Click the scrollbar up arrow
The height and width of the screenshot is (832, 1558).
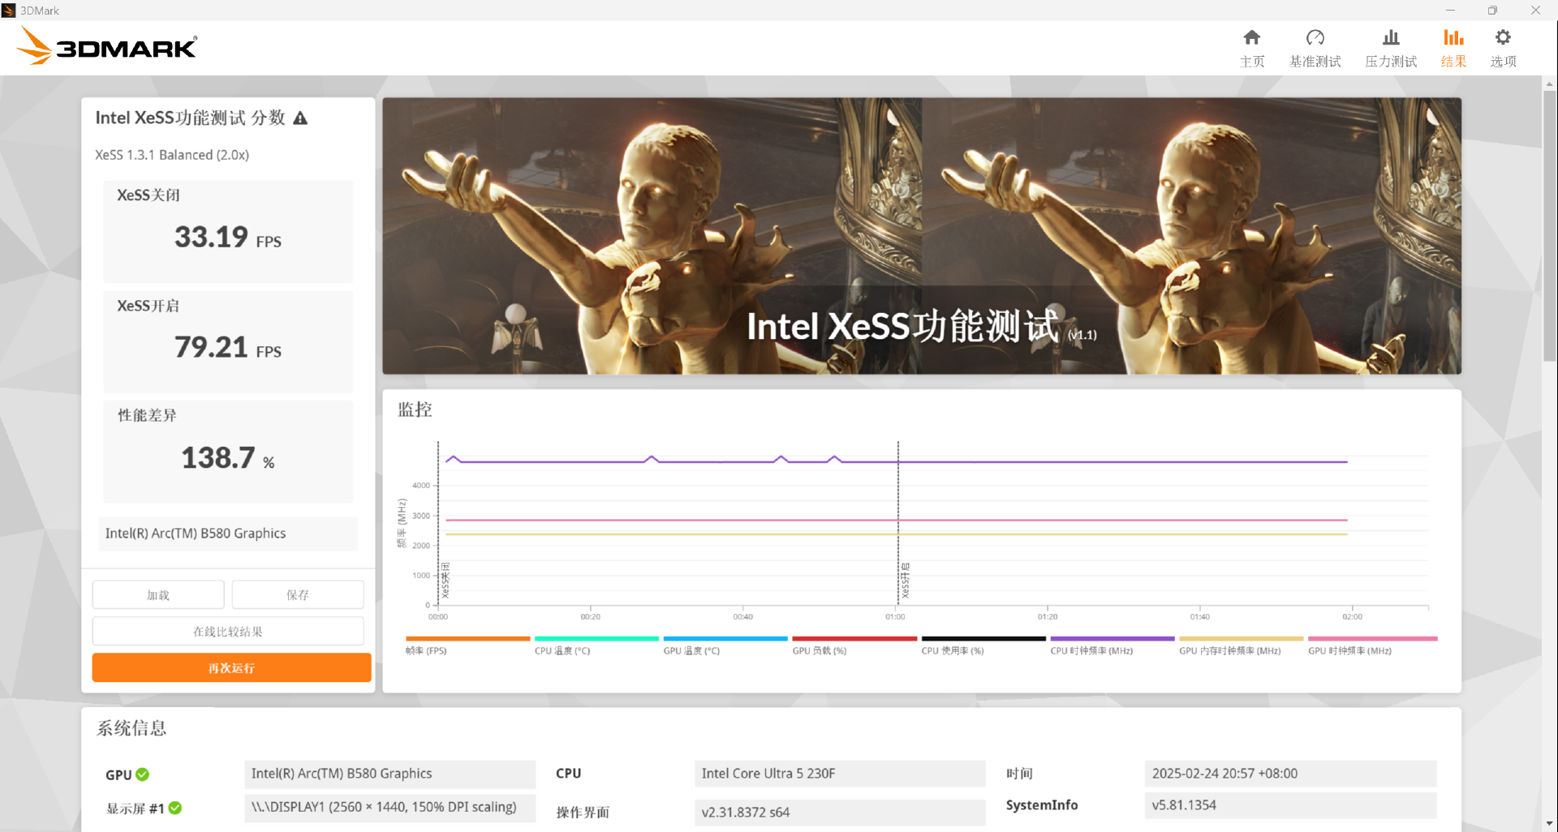pyautogui.click(x=1549, y=84)
